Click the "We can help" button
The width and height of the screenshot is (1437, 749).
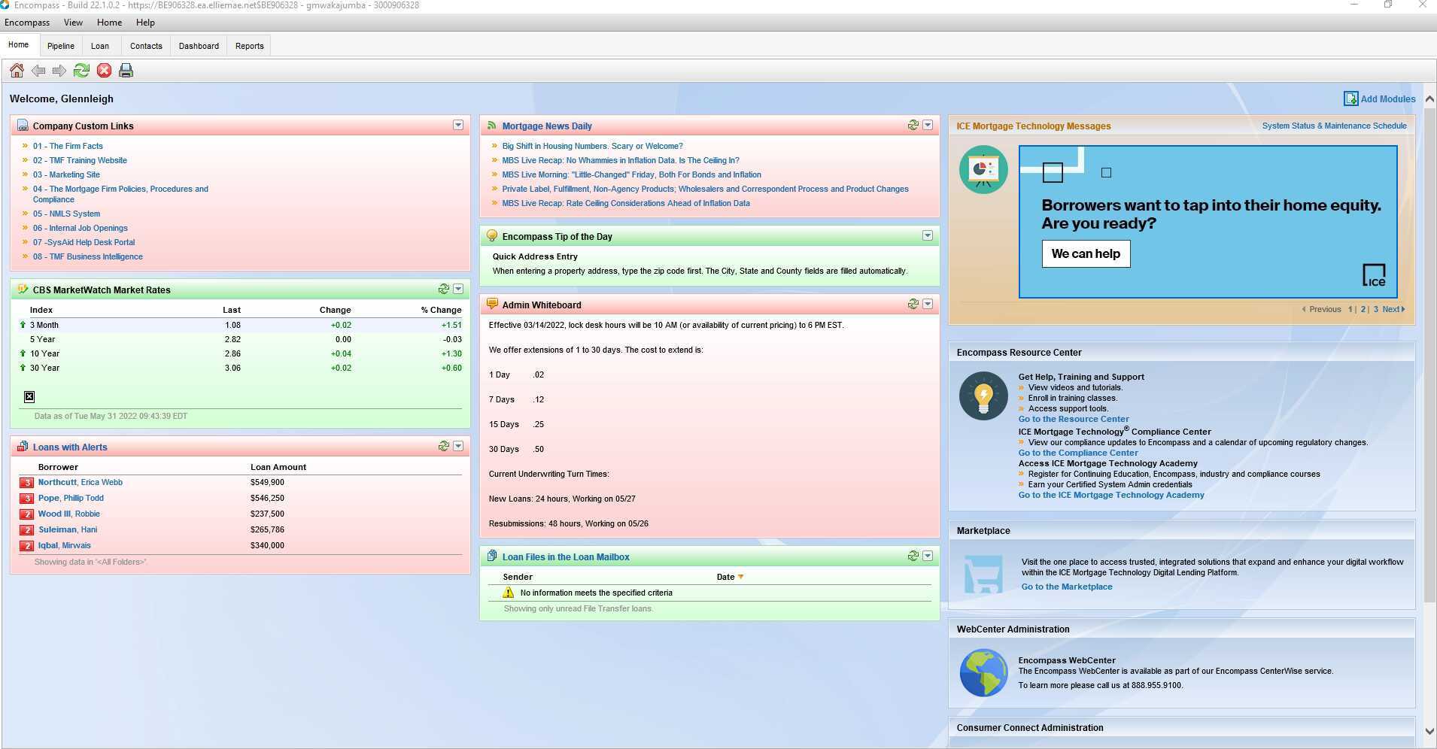pos(1086,254)
